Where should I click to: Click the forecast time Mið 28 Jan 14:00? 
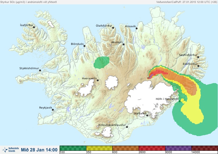(x=39, y=150)
